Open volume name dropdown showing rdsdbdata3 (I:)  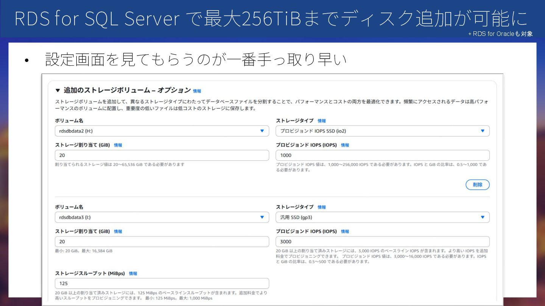point(162,217)
